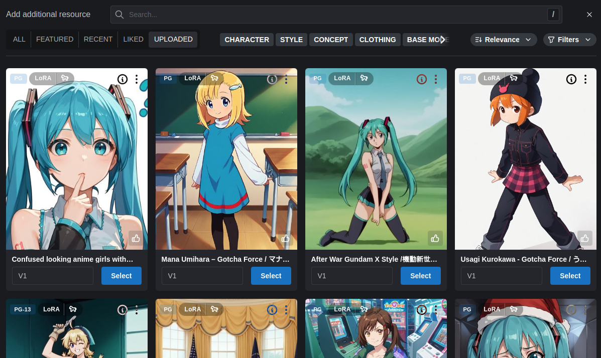Click the slash shortcut key hint in search
601x358 pixels.
point(553,15)
